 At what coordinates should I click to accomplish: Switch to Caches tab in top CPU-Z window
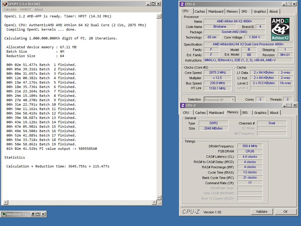tap(200, 11)
